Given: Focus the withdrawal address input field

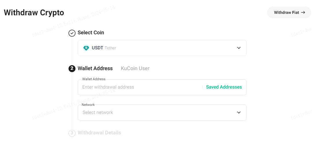Looking at the screenshot, I should (x=140, y=87).
